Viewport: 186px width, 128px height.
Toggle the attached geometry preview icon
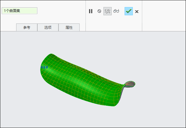pyautogui.click(x=108, y=11)
